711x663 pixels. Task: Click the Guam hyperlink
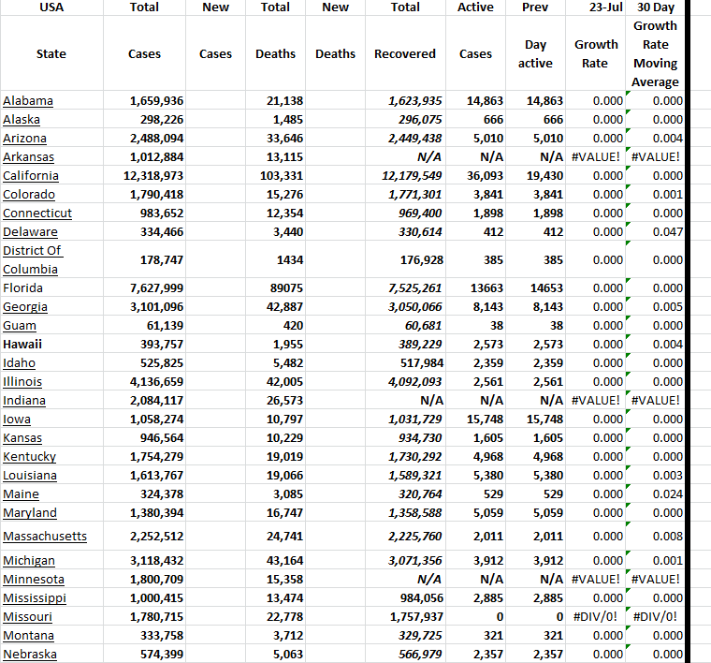[20, 325]
